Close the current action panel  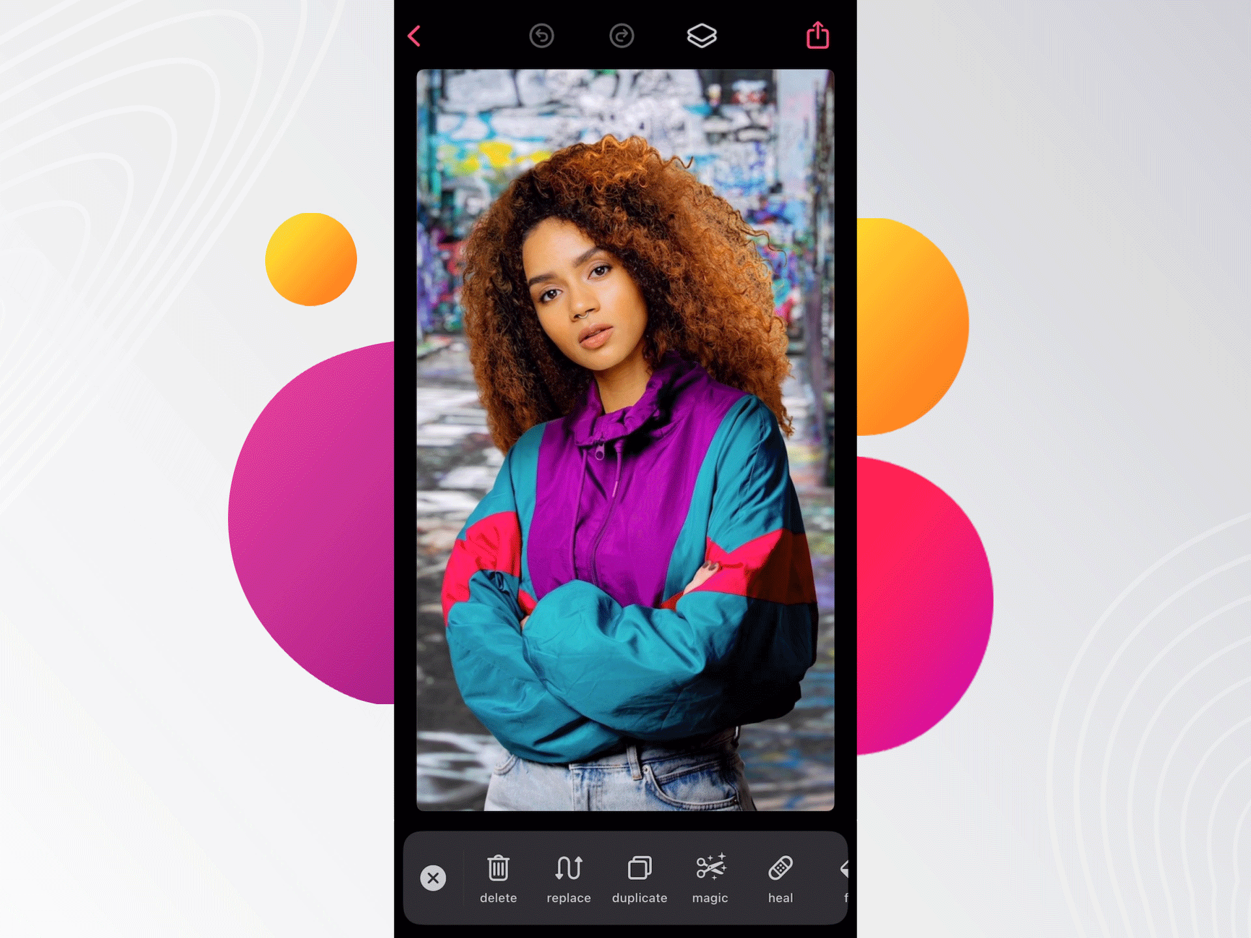pyautogui.click(x=431, y=877)
